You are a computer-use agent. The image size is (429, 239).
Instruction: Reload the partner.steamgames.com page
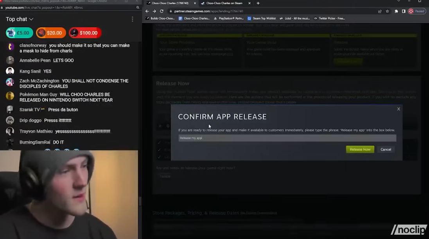click(x=162, y=11)
